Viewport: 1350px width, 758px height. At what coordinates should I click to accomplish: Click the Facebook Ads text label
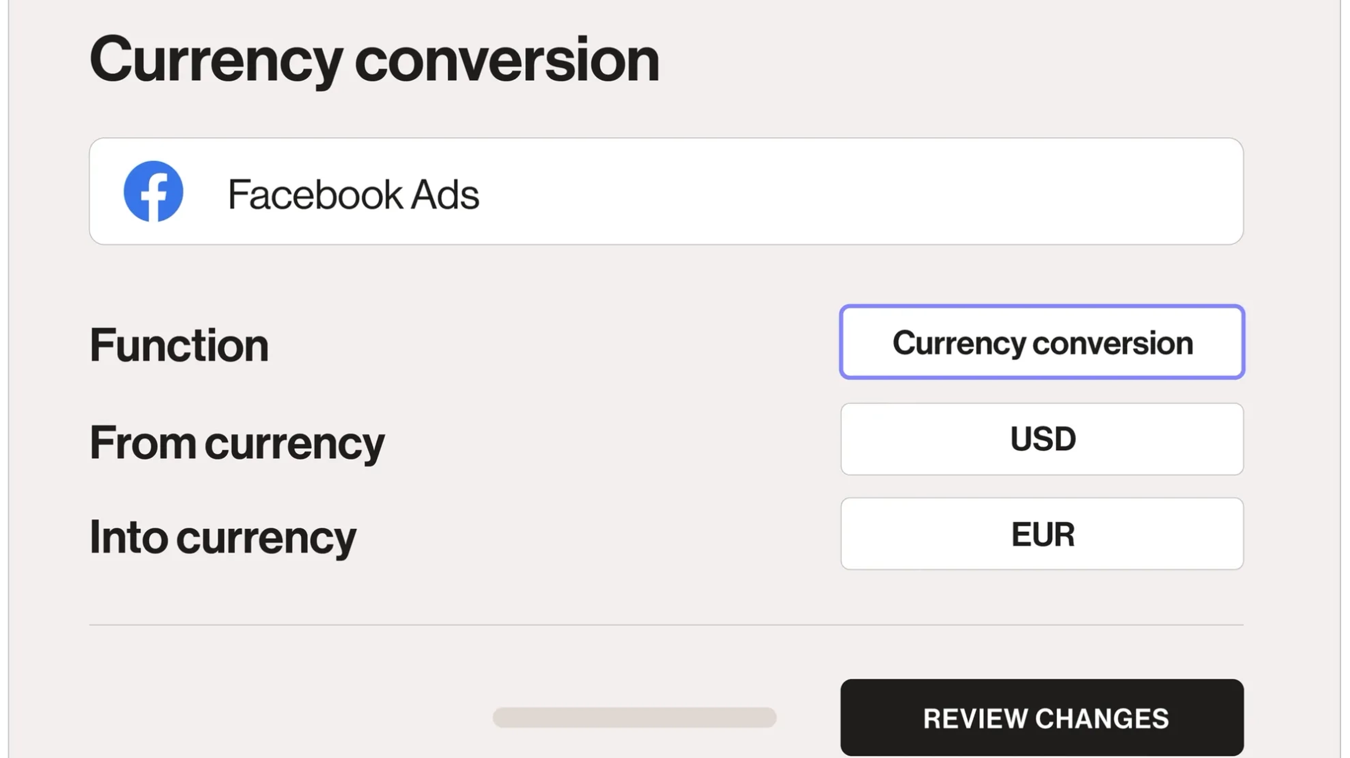(353, 194)
